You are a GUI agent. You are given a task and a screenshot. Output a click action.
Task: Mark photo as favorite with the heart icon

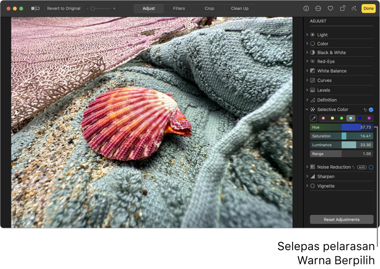click(331, 9)
